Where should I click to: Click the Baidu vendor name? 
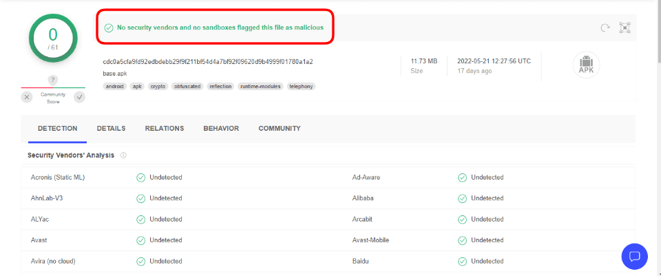[360, 262]
